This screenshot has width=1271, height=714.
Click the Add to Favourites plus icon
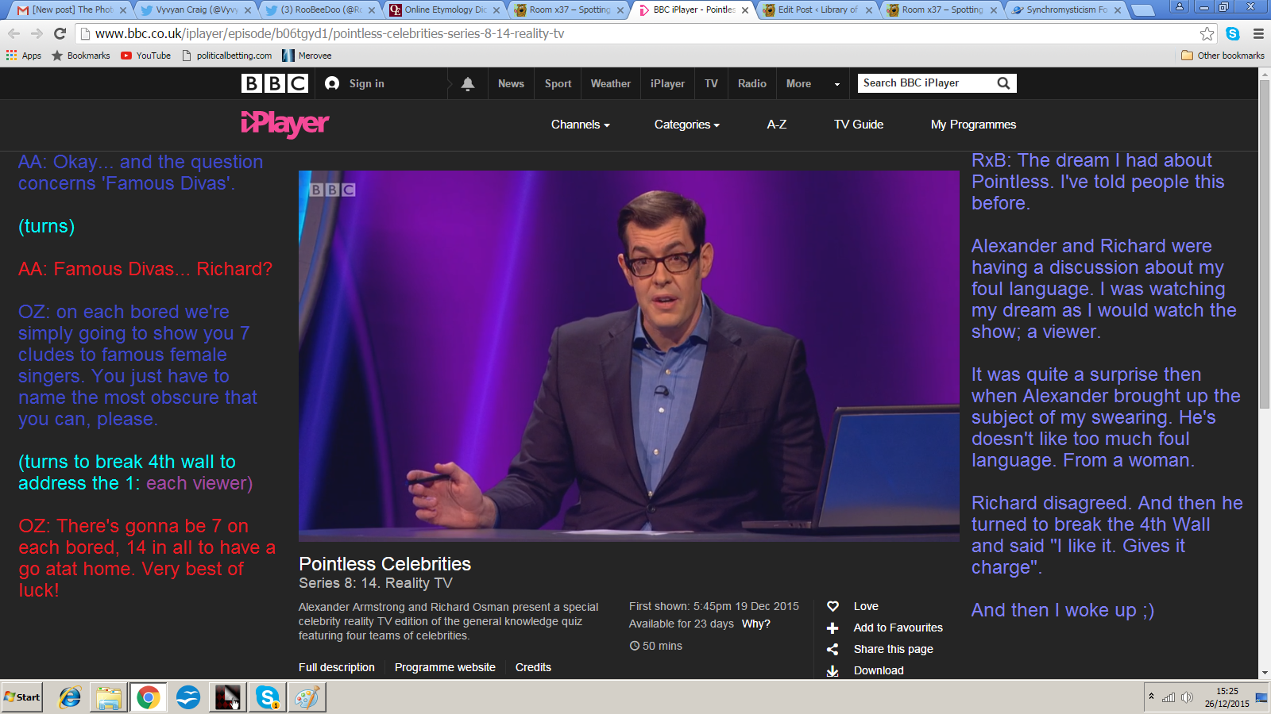833,628
